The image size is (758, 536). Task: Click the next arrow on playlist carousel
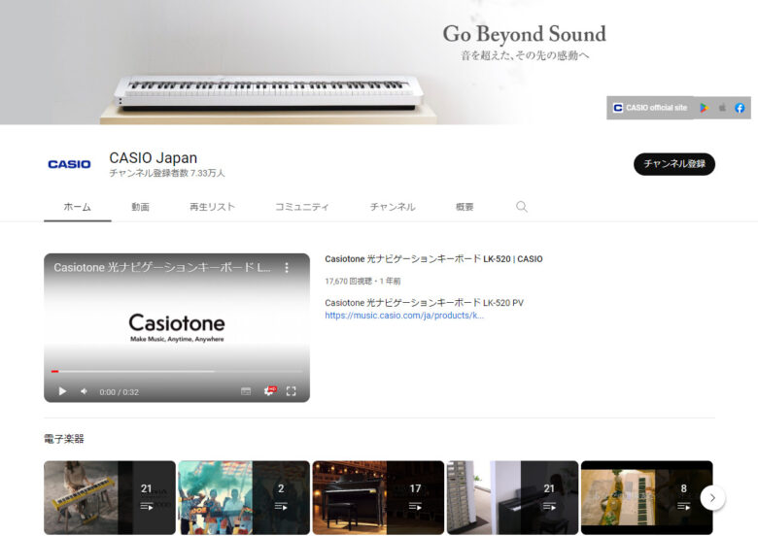pos(712,498)
